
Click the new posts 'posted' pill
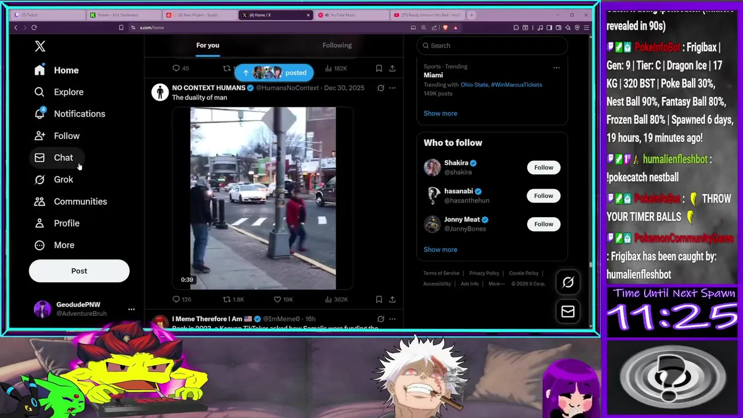(274, 73)
